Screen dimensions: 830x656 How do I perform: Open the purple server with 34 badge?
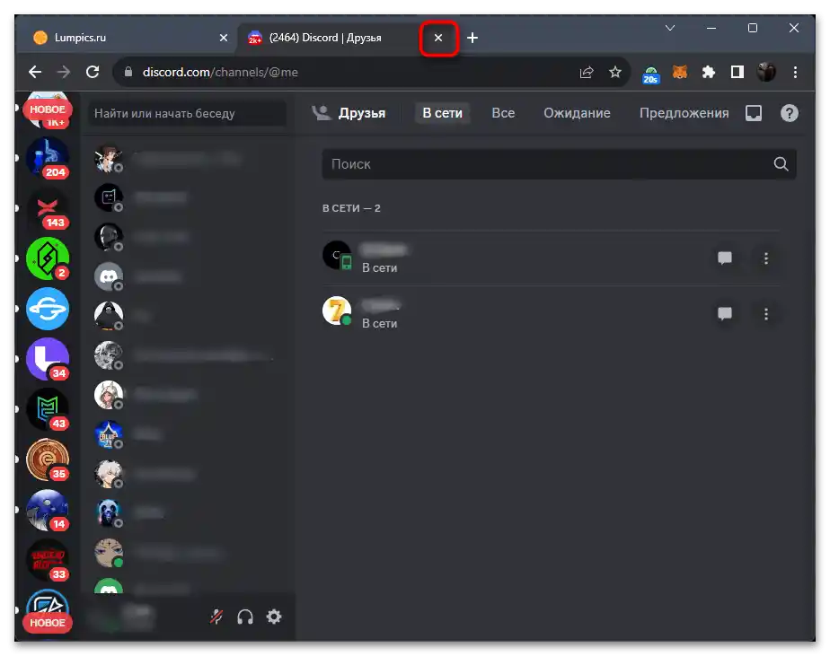pos(48,359)
